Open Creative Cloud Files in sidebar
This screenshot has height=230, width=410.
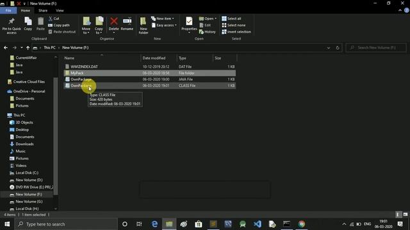click(29, 82)
